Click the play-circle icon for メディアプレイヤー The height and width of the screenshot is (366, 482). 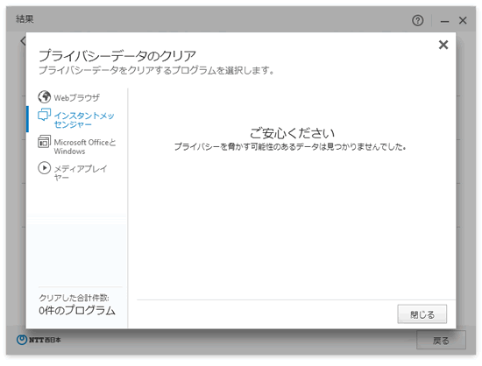coord(45,168)
